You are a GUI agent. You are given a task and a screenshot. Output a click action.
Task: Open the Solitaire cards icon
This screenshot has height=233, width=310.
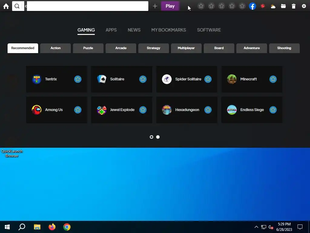(x=102, y=79)
